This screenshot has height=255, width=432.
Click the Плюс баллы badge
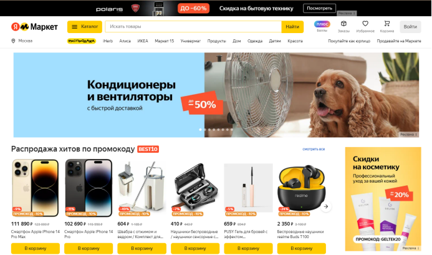coord(322,24)
